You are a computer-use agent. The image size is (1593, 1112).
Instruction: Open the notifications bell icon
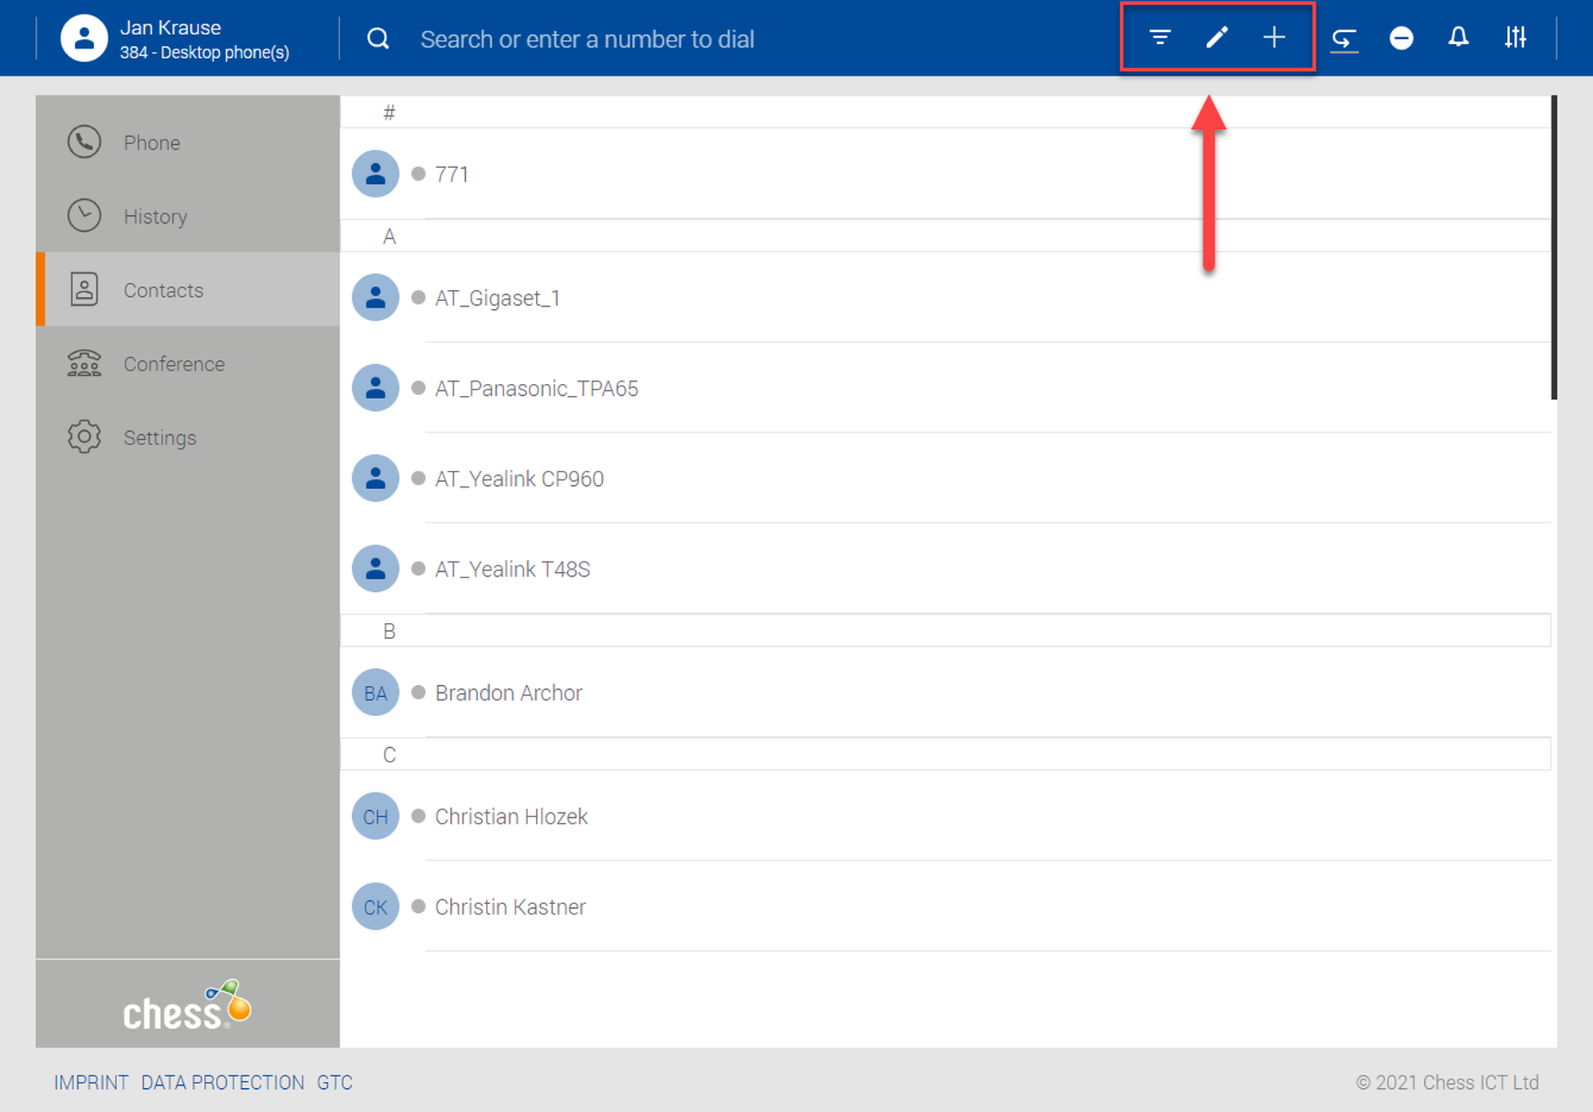click(x=1458, y=37)
